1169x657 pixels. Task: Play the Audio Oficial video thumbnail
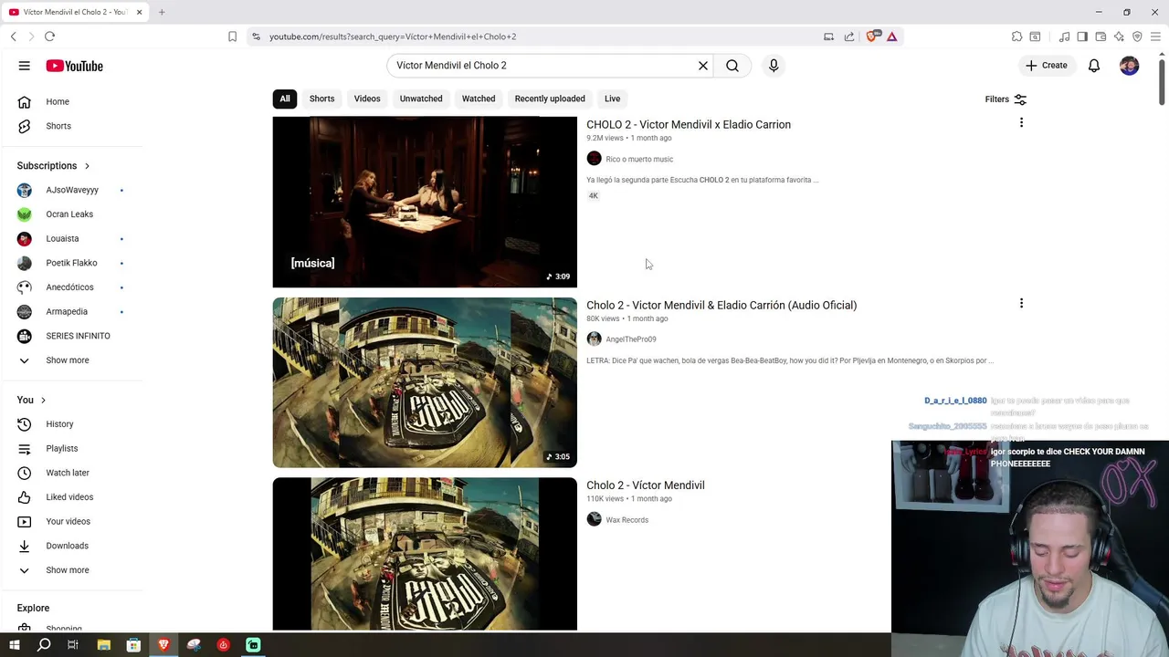[425, 382]
